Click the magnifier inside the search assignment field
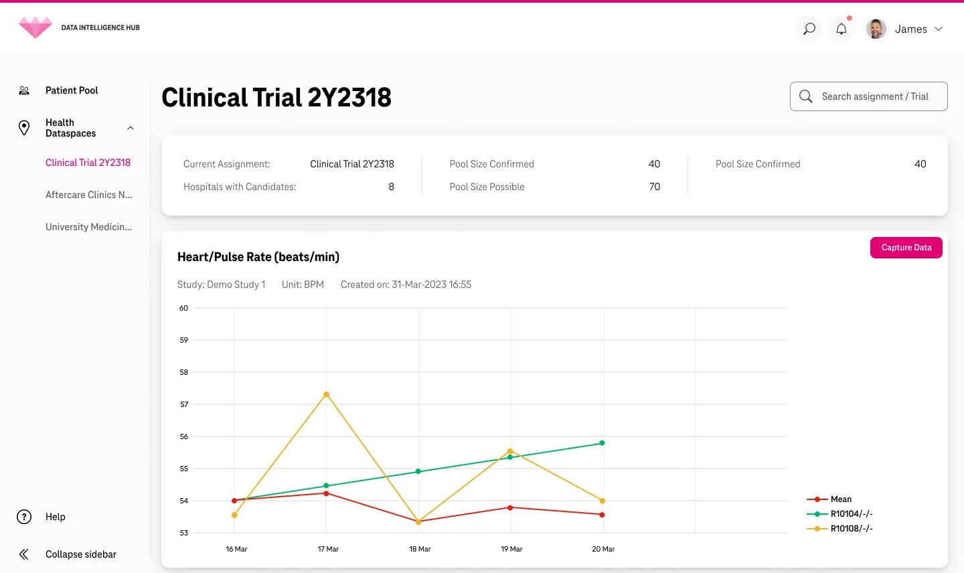The image size is (964, 573). pos(805,96)
